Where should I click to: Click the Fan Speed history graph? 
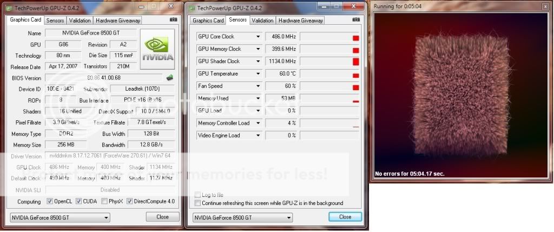(x=329, y=86)
